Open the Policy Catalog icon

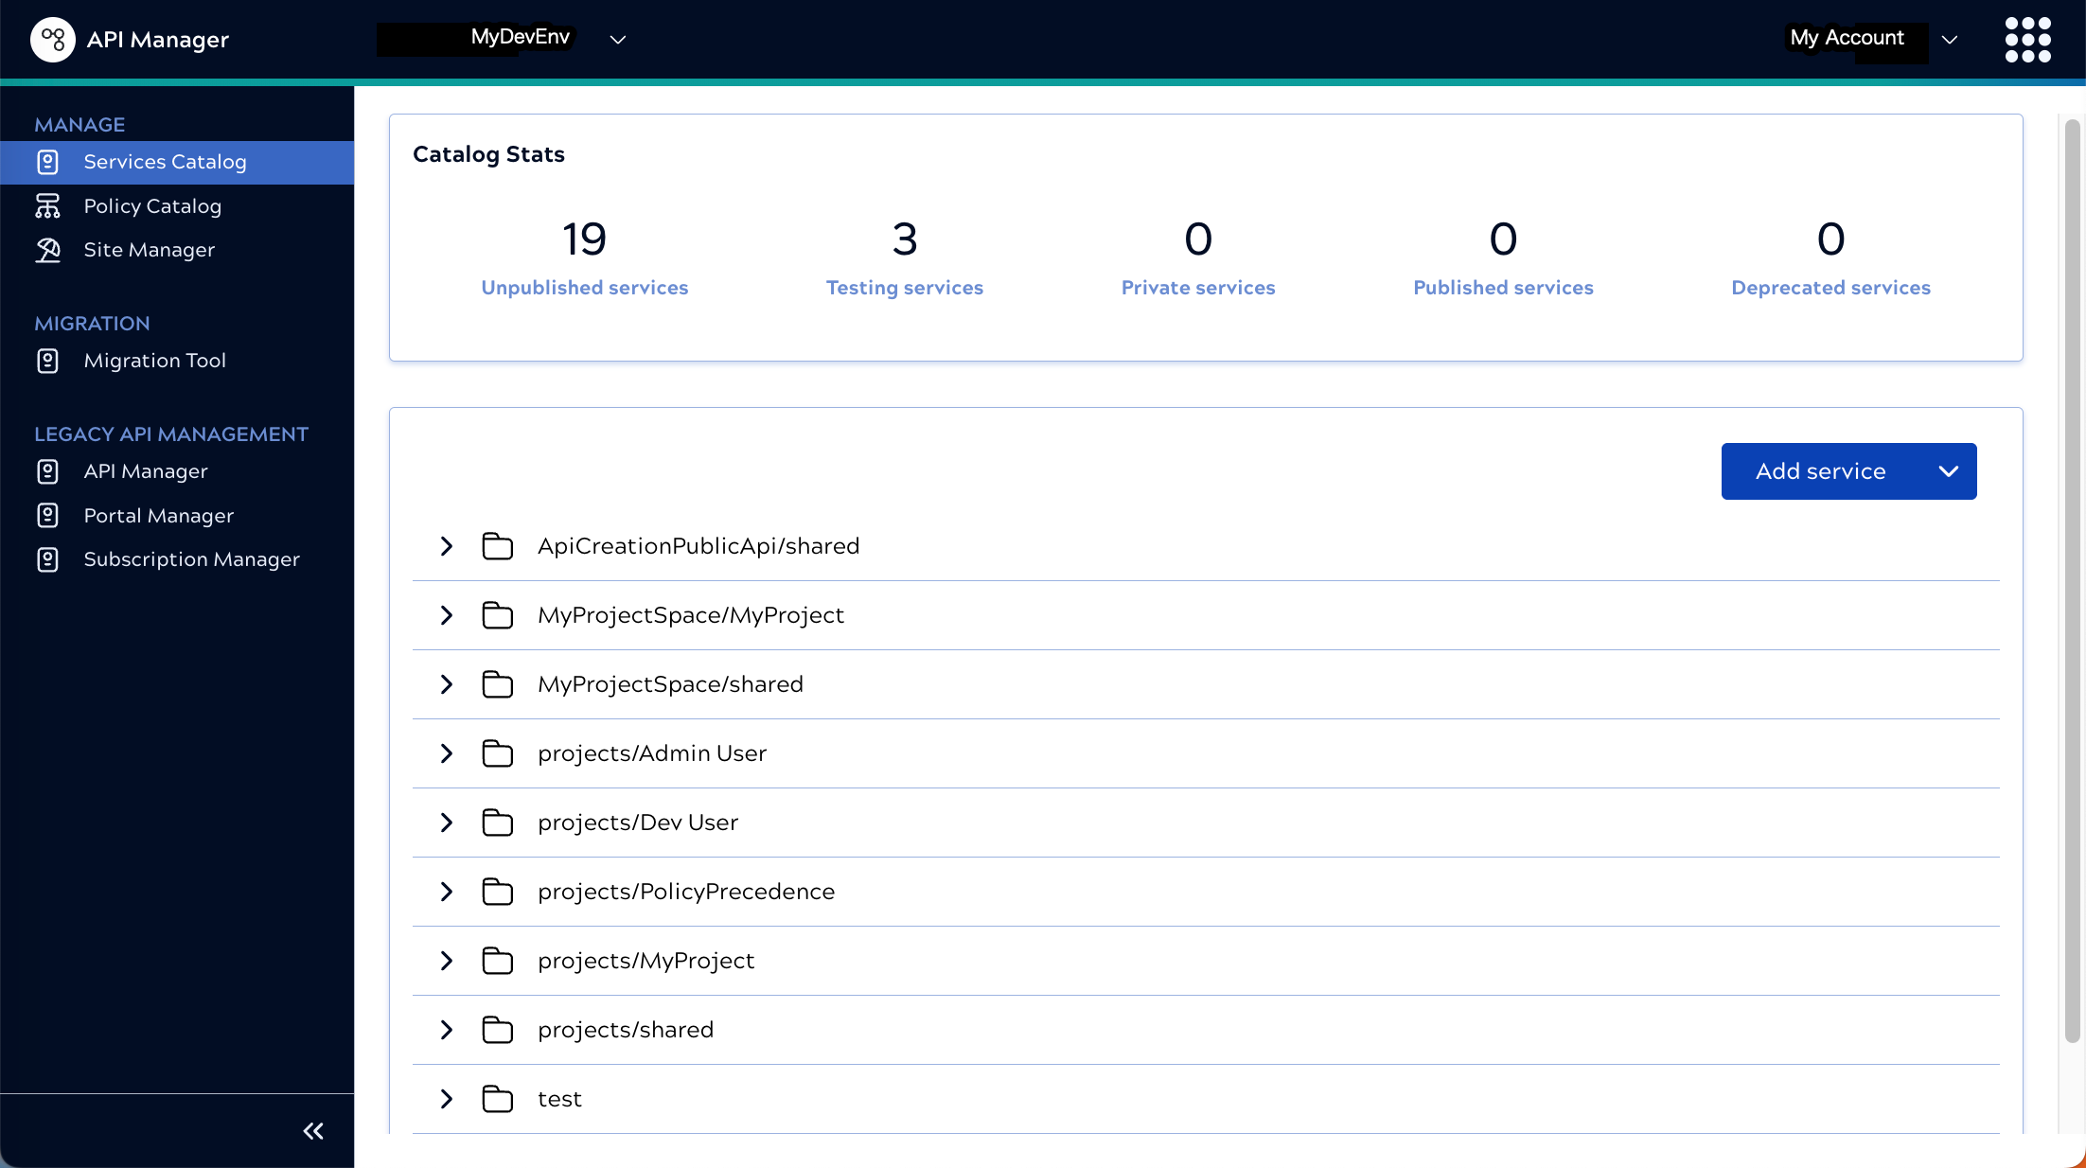click(x=48, y=205)
